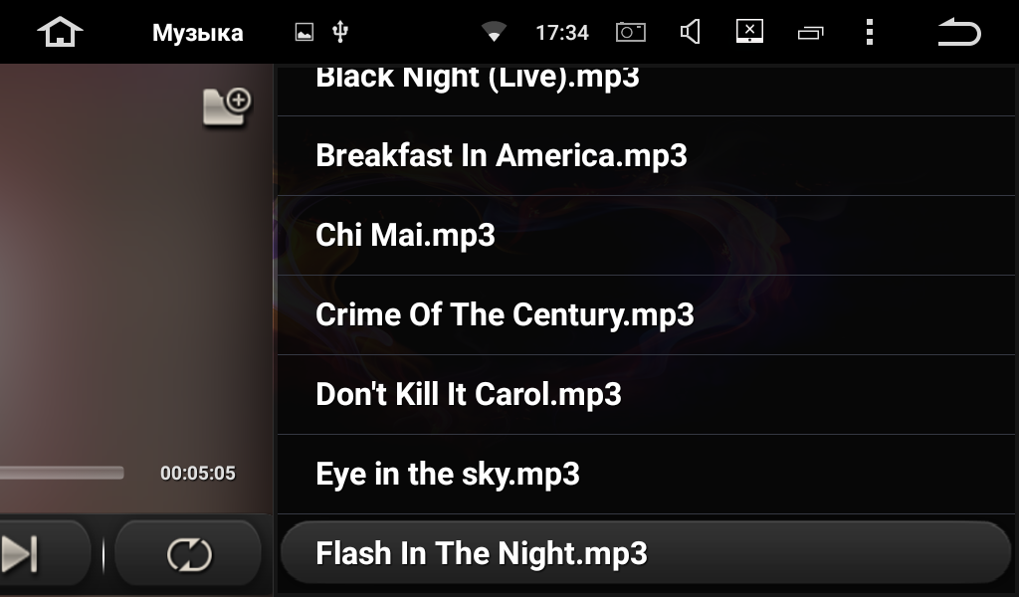
Task: Go to the home screen
Action: coord(60,32)
